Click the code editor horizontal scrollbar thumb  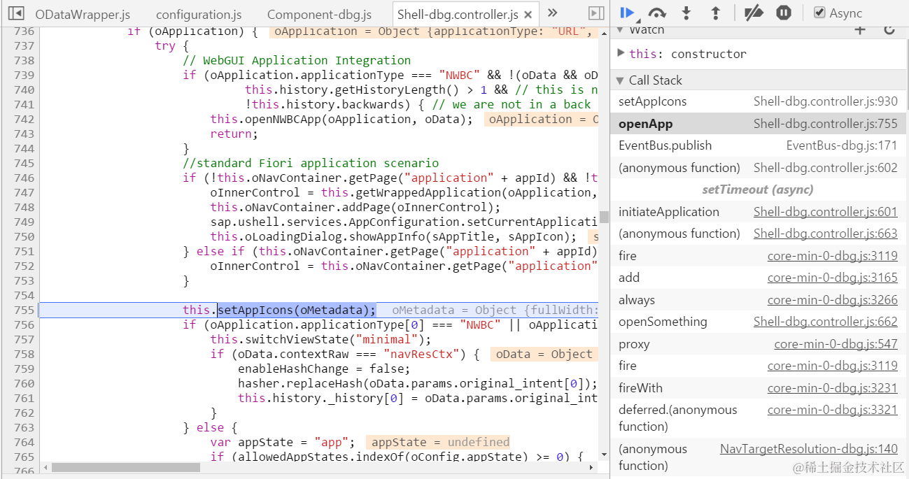126,468
